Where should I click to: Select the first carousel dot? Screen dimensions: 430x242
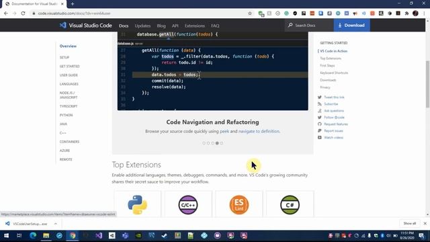pos(204,143)
